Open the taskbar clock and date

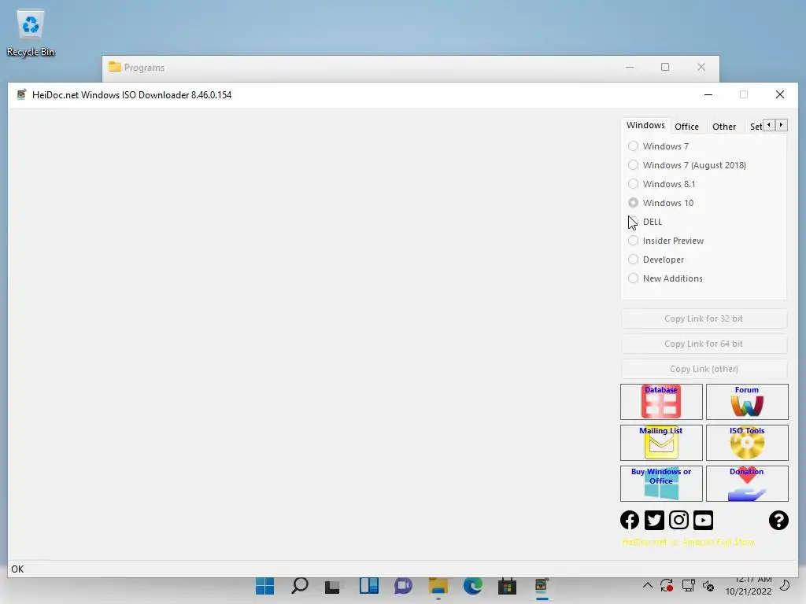point(749,585)
